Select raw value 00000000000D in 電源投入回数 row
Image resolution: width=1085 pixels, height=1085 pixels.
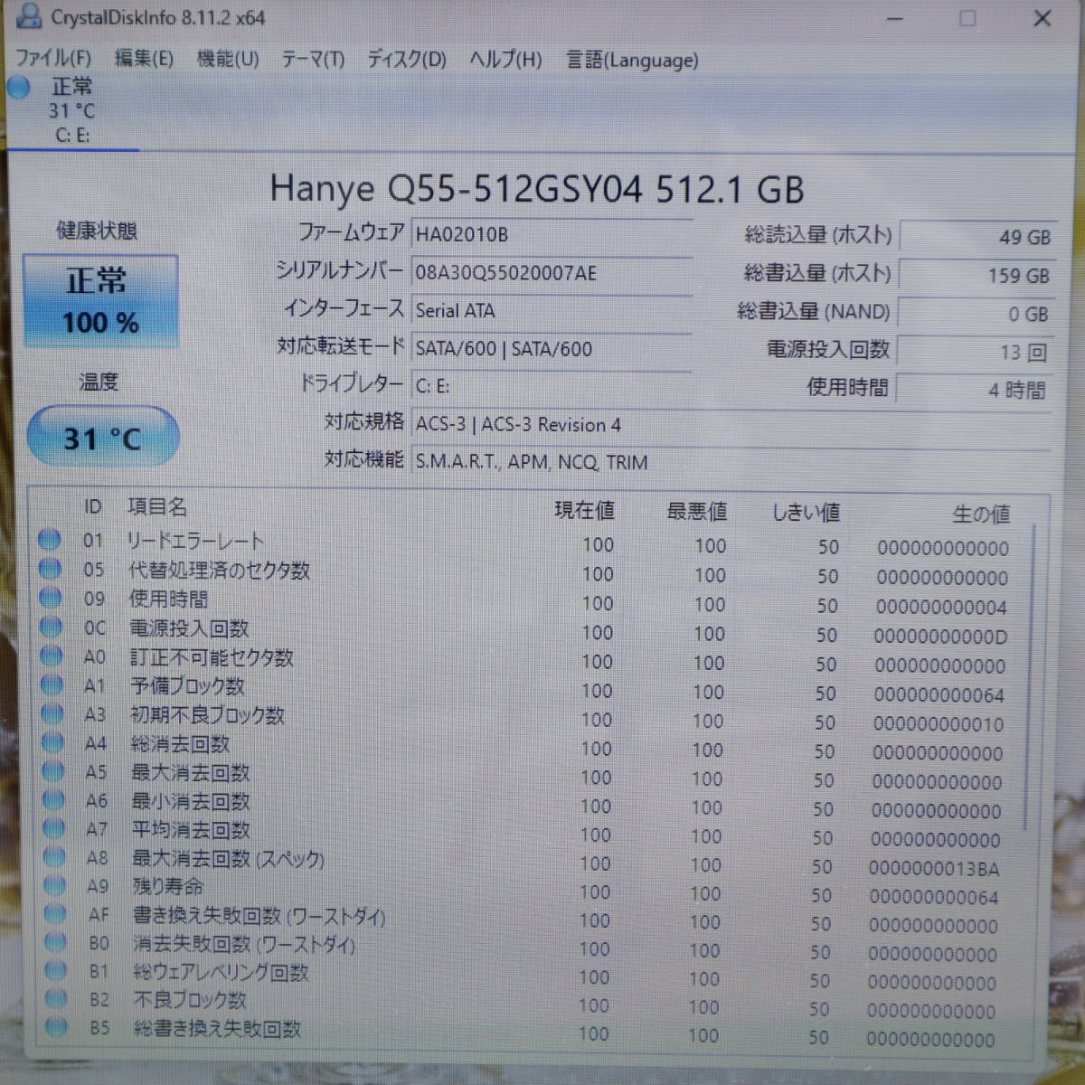(x=940, y=637)
